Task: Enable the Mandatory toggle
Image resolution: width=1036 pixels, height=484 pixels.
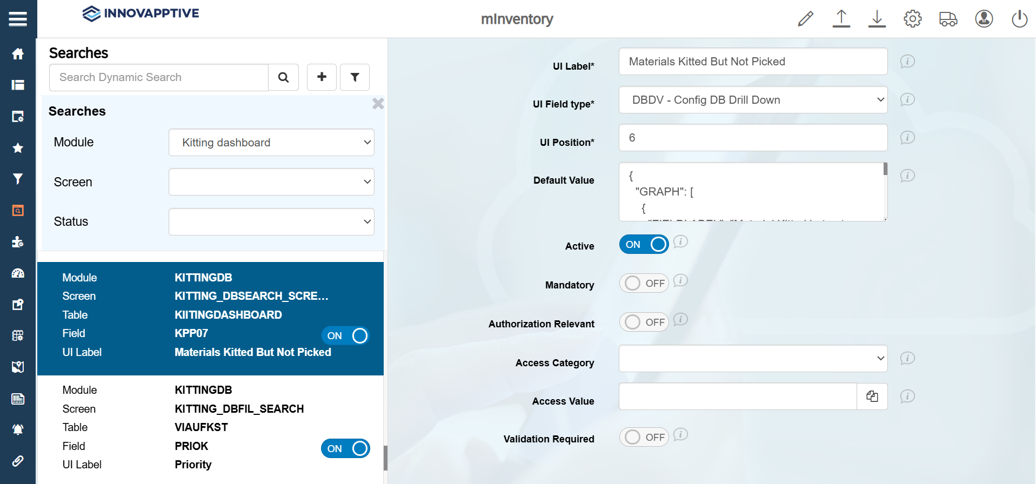Action: [x=644, y=283]
